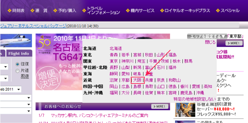
Task: Open the Feb 2011 date dropdown
Action: 11,89
